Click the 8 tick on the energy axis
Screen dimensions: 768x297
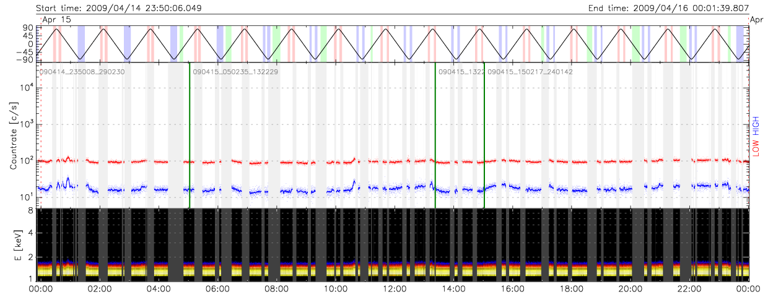31,210
